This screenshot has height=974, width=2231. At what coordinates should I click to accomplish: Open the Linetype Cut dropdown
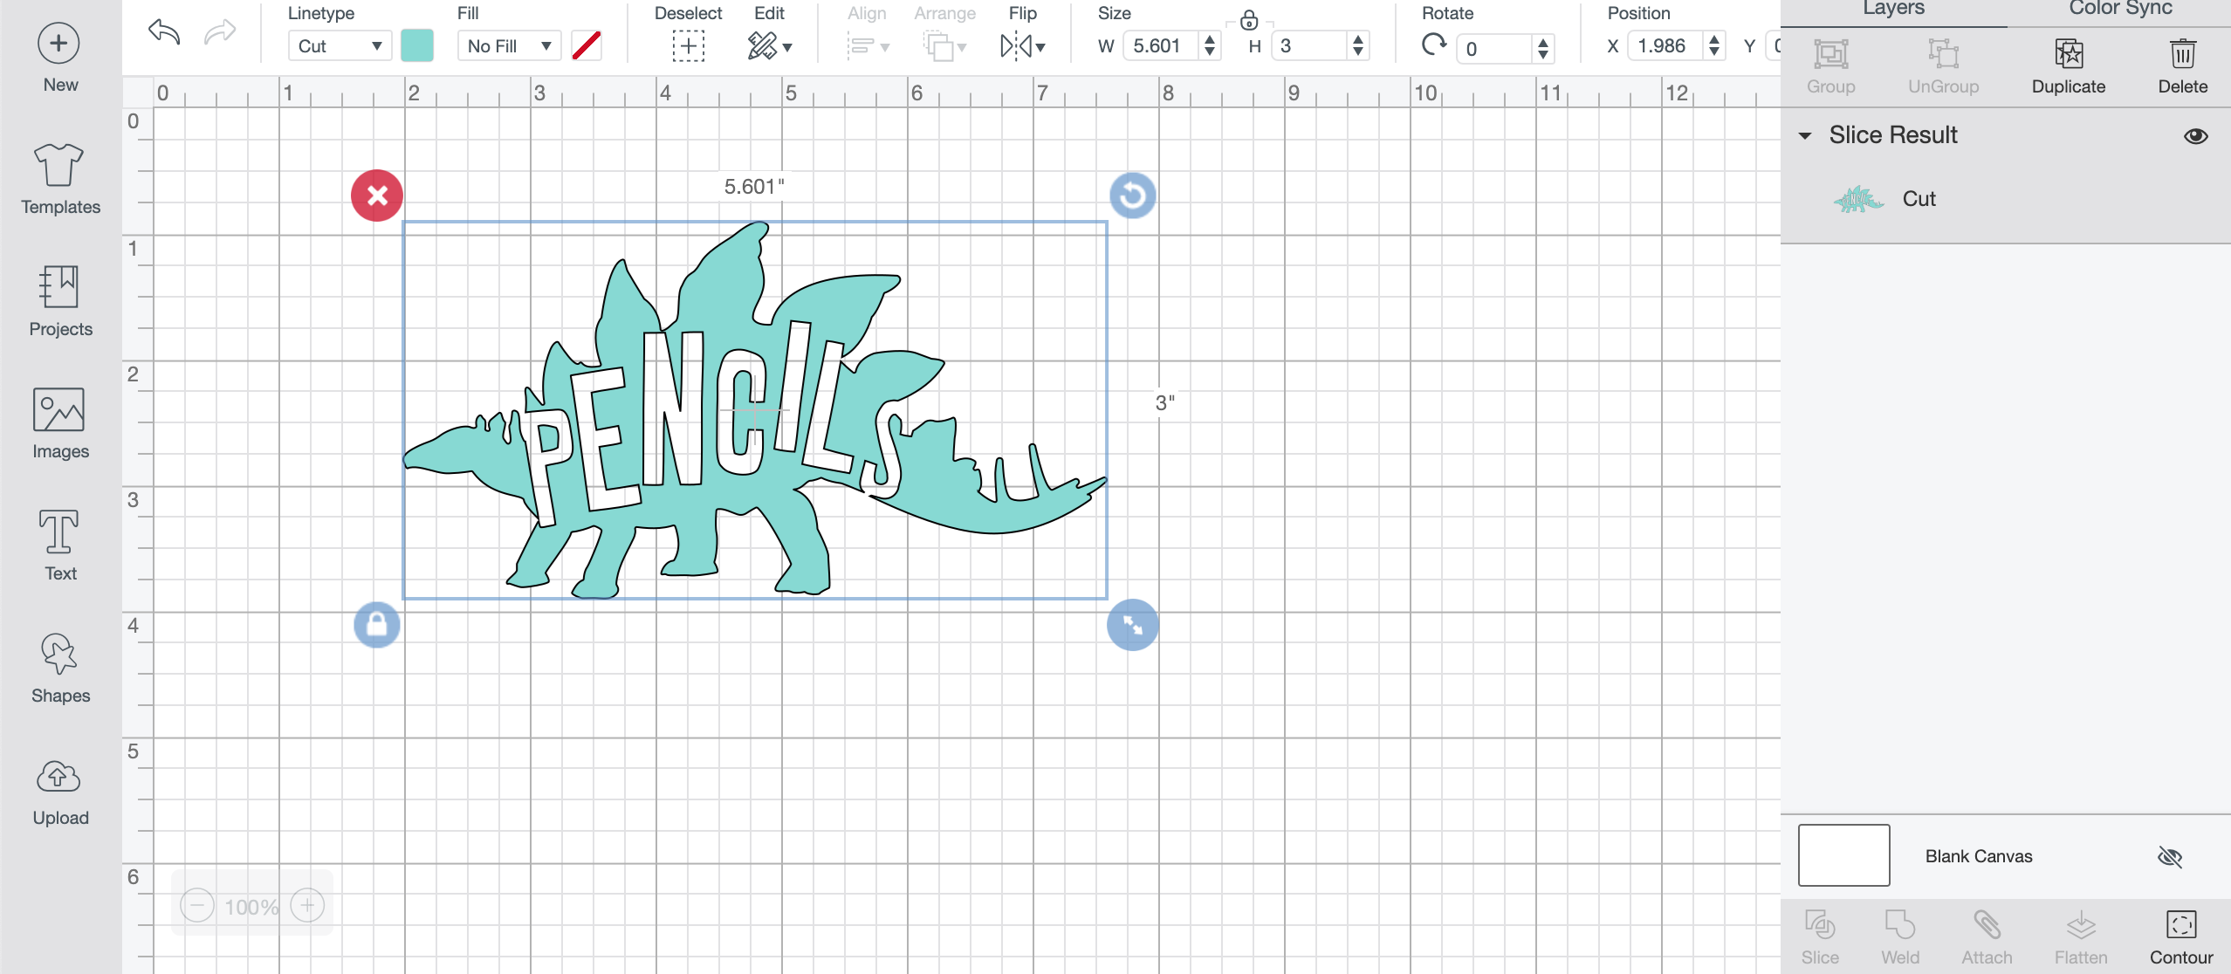(340, 45)
